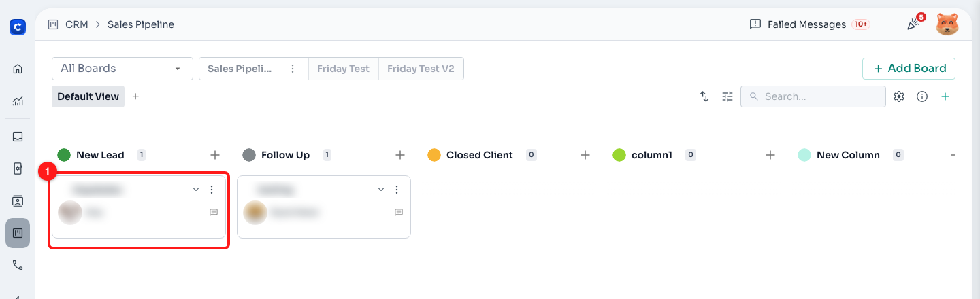Expand the All Boards dropdown

coord(122,68)
